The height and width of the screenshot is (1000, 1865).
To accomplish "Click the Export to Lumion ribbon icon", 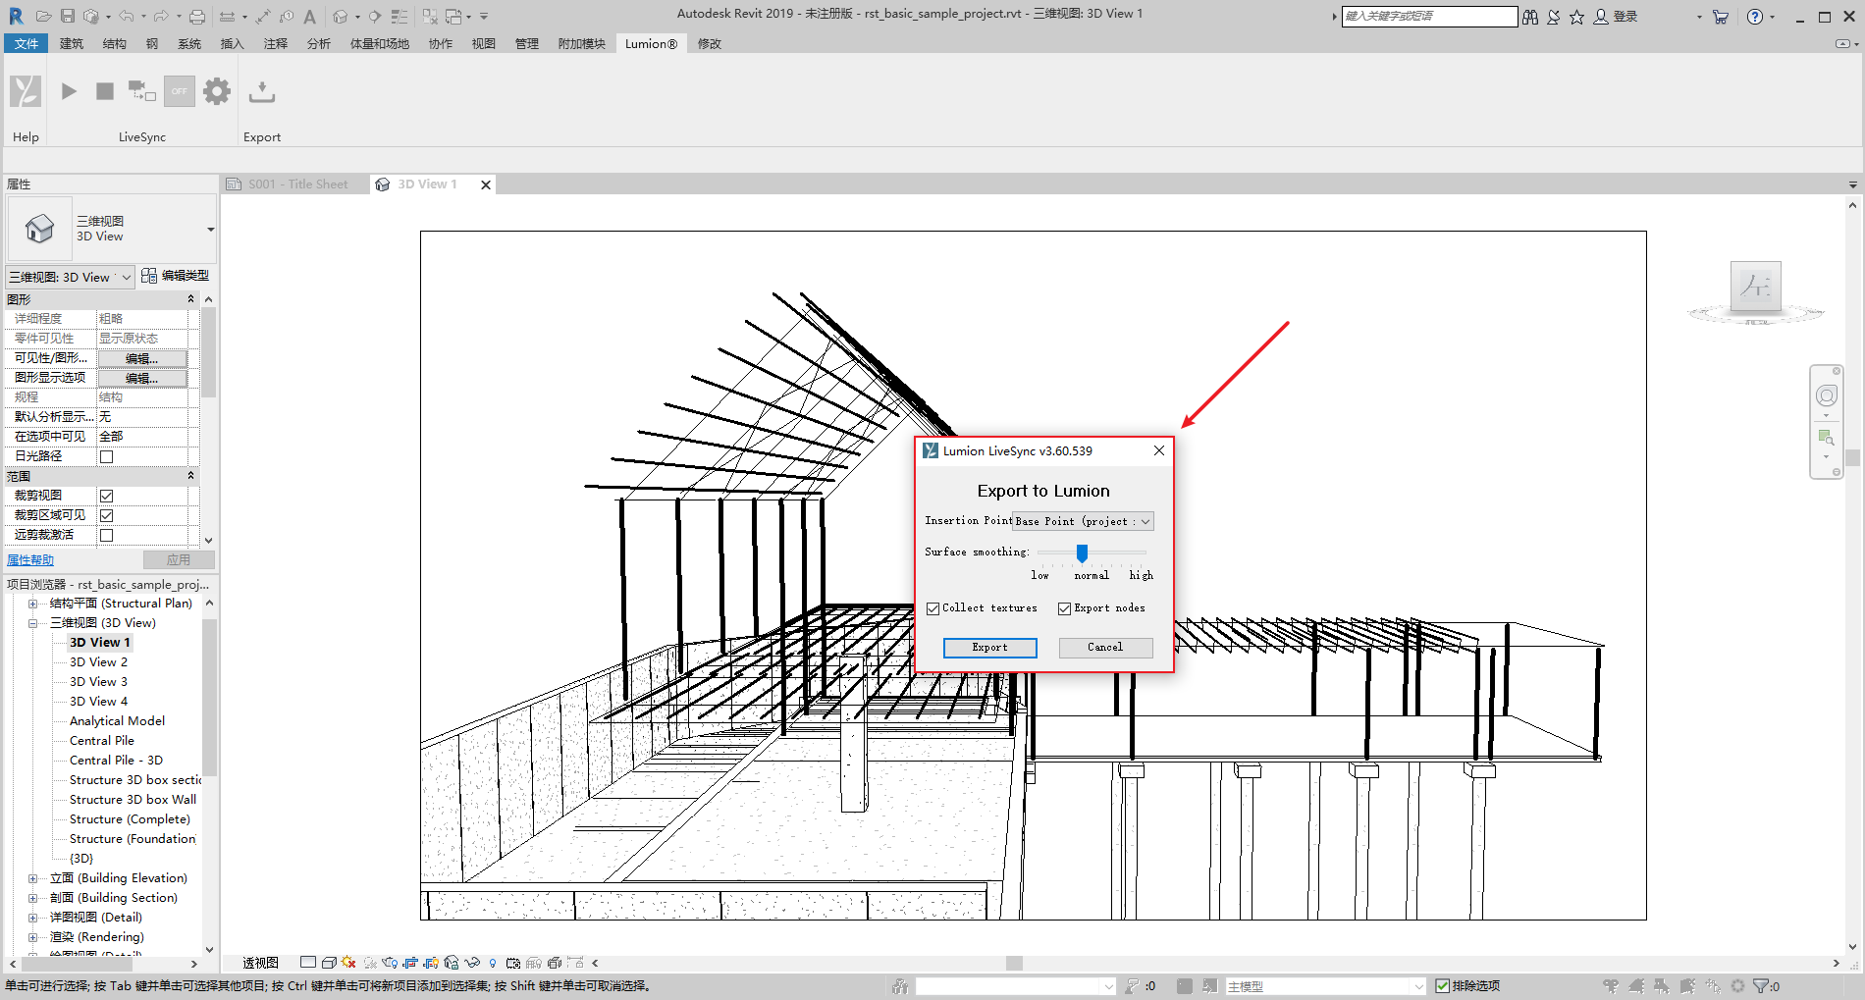I will click(261, 91).
